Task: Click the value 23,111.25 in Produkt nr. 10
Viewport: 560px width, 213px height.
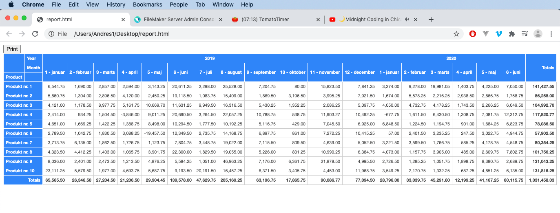Action: coord(55,171)
